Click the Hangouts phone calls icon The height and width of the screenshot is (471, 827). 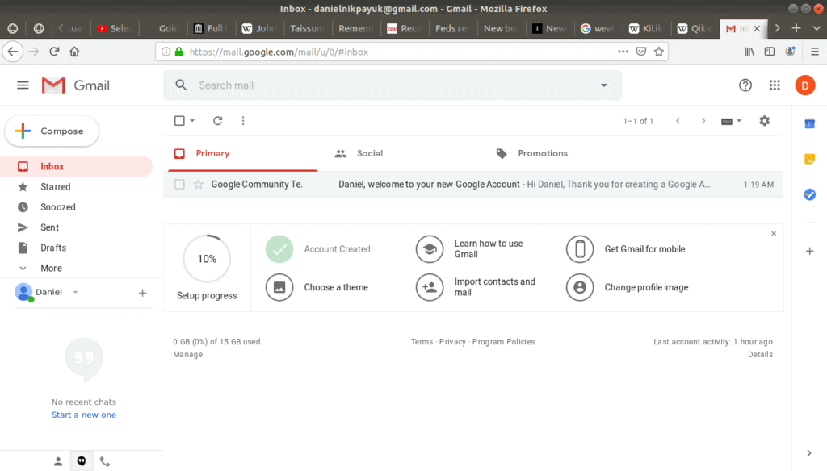point(105,462)
